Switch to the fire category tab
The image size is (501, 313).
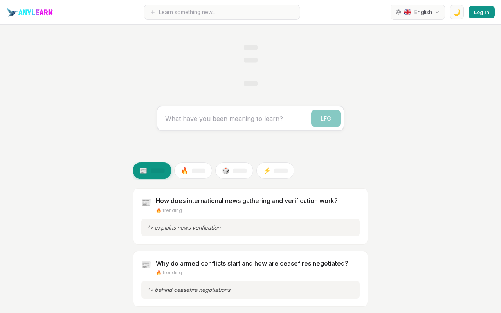pos(193,171)
